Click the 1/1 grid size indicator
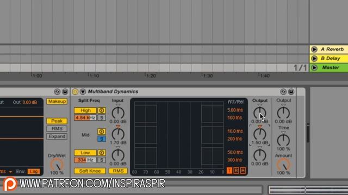Image resolution: width=348 pixels, height=195 pixels. pyautogui.click(x=300, y=68)
